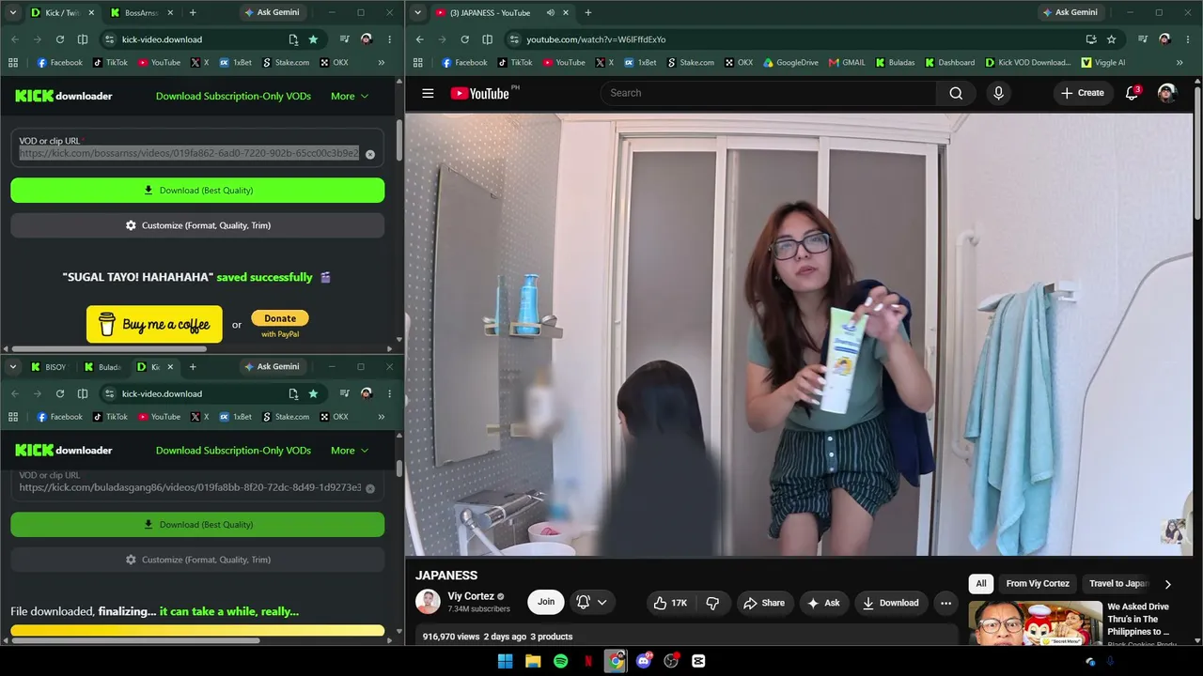Screen dimensions: 1203x676
Task: Show next video category chips arrow
Action: tap(1168, 584)
